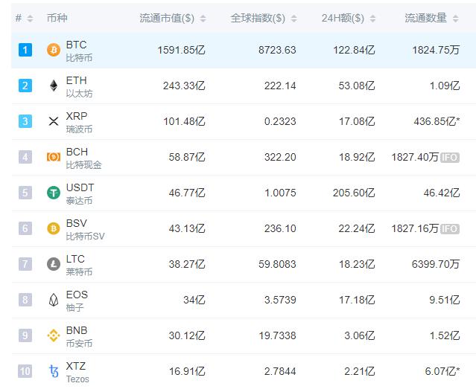
Task: Click the gray rank 9 badge
Action: click(25, 335)
